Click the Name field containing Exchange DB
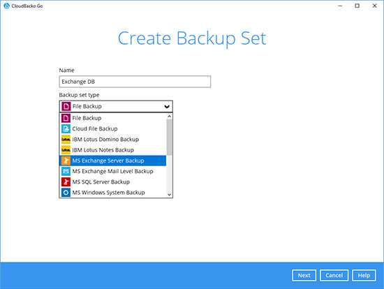The image size is (384, 289). pos(135,82)
